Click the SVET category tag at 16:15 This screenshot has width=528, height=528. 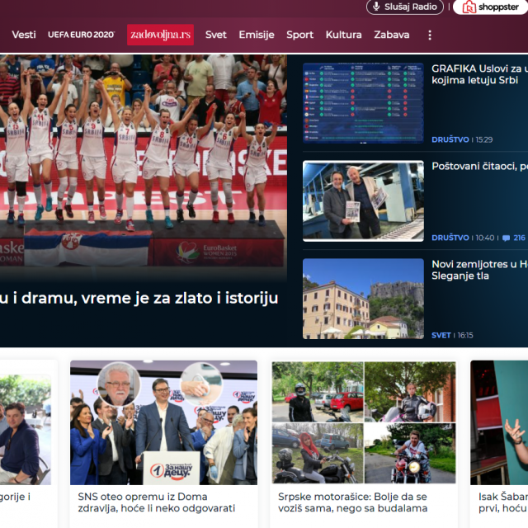[441, 336]
